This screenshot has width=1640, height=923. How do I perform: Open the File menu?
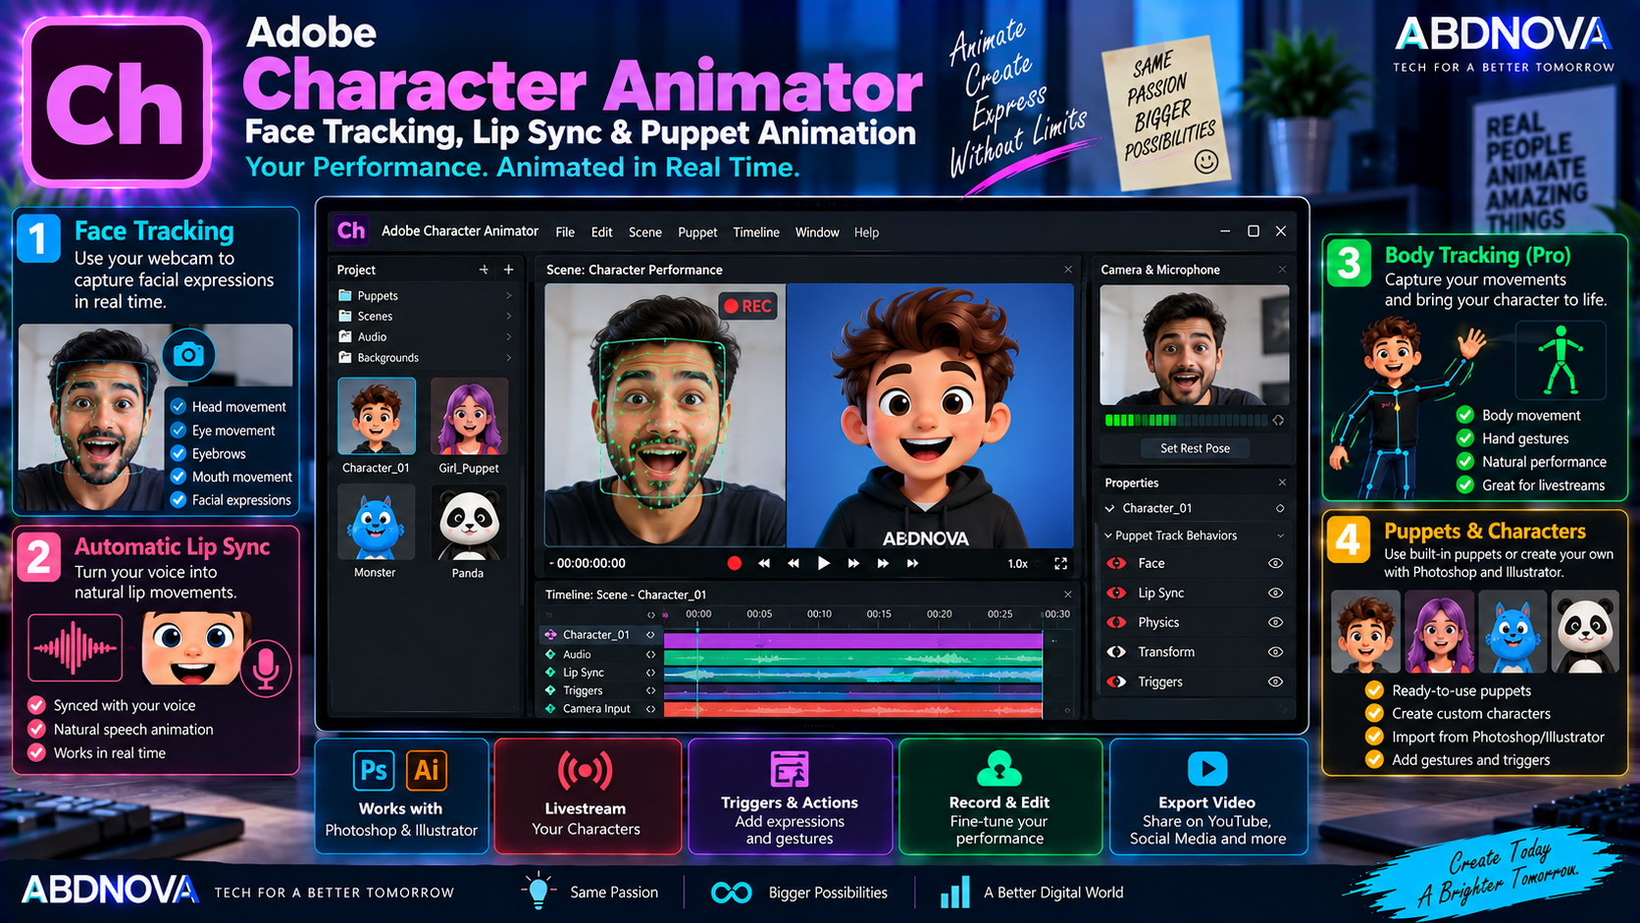point(565,232)
